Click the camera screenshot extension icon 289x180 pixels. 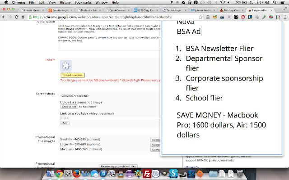tap(222, 17)
